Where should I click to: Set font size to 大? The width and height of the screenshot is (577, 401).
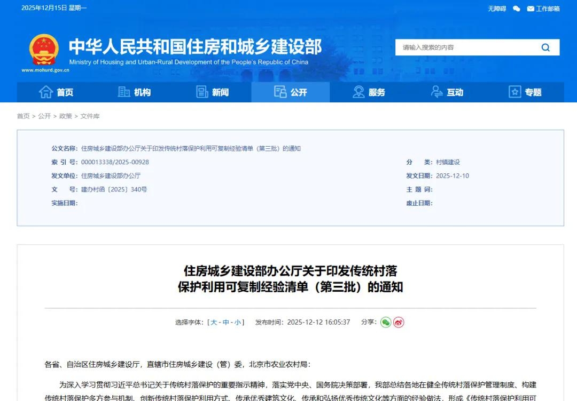click(214, 322)
